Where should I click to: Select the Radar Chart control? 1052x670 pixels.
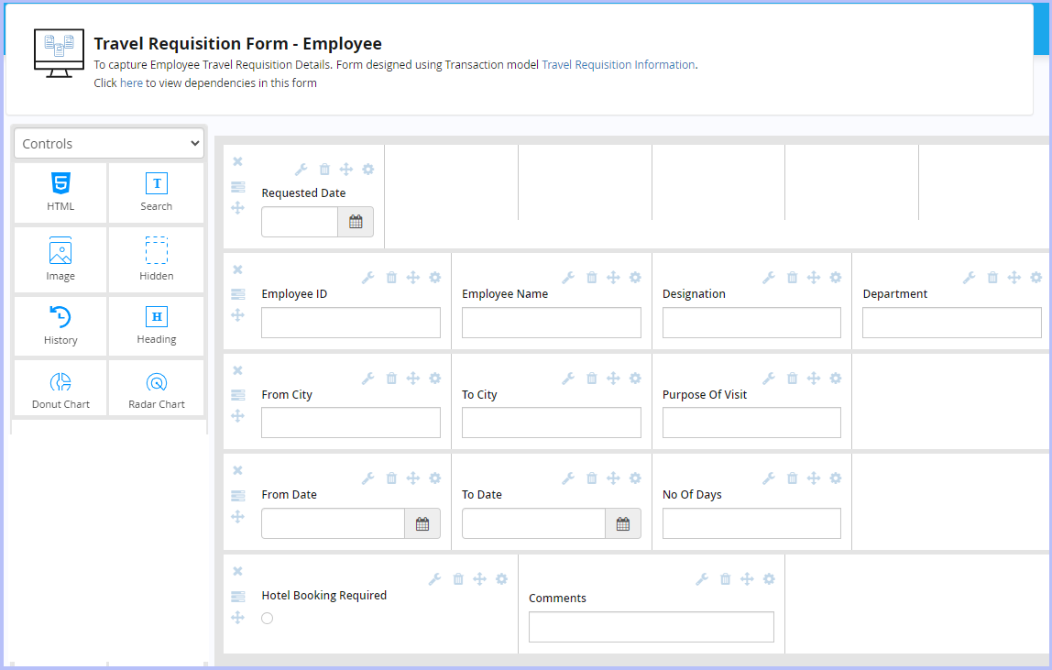point(157,388)
